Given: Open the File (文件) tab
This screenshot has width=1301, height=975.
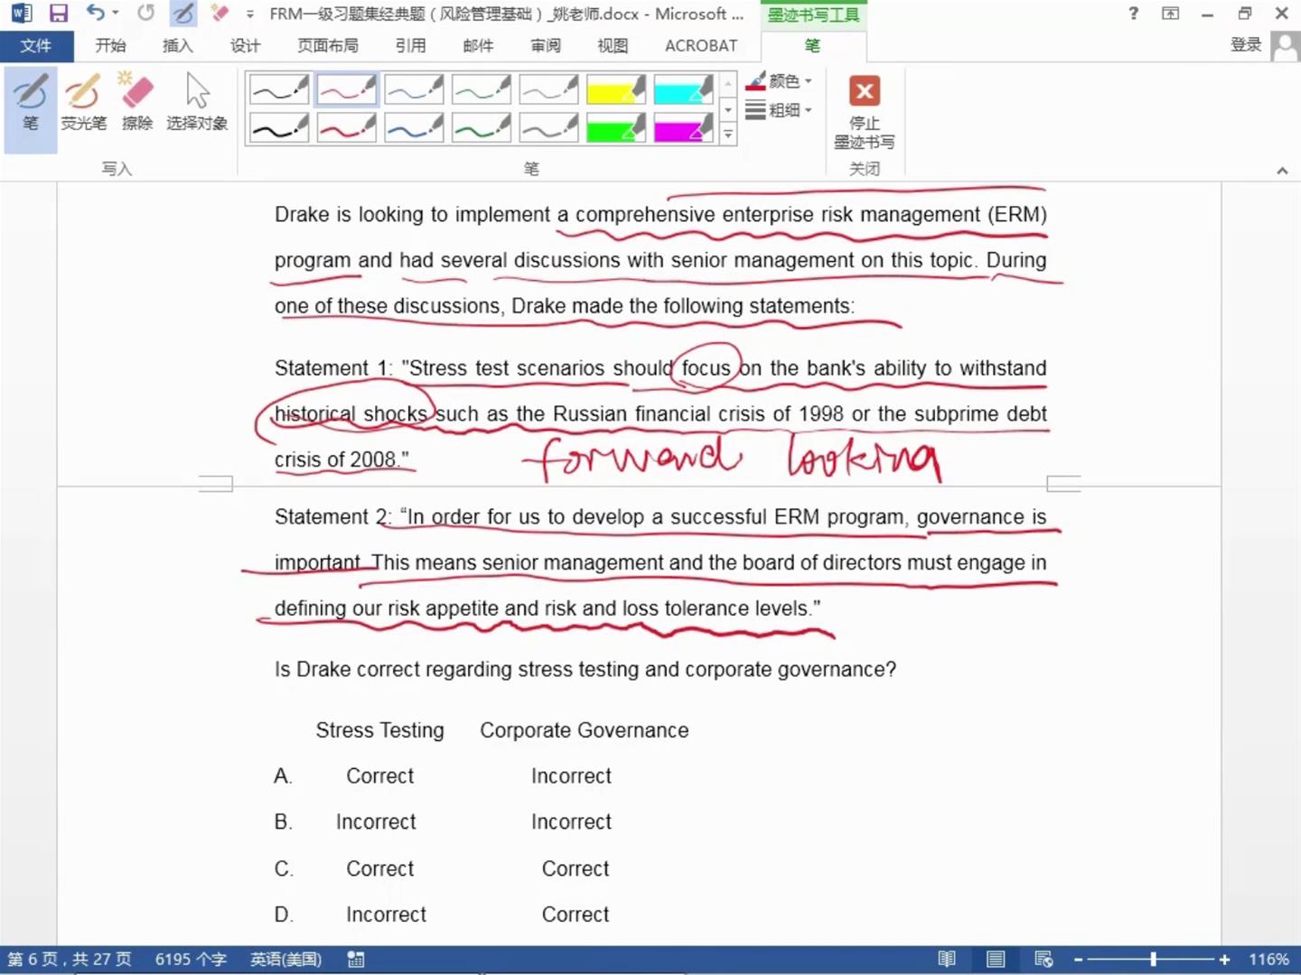Looking at the screenshot, I should click(35, 46).
